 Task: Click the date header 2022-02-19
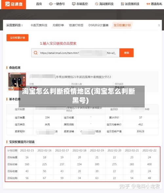pos(97,151)
